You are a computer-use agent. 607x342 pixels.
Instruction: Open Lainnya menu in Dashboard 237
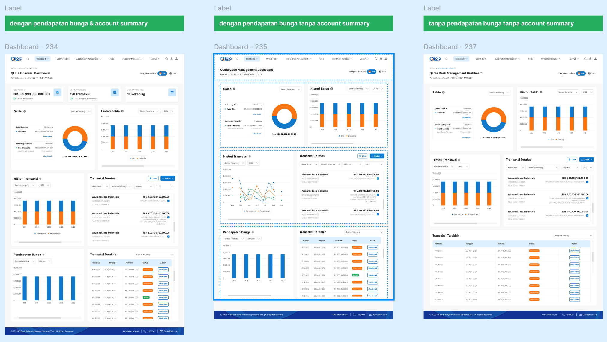click(574, 59)
